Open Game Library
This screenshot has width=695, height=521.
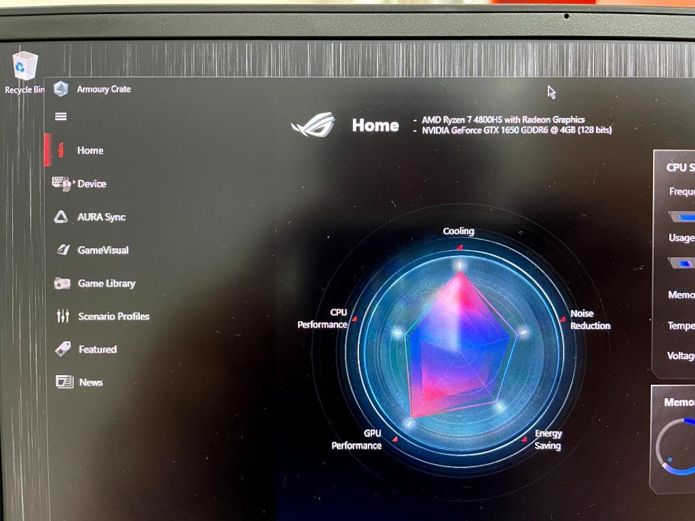107,284
